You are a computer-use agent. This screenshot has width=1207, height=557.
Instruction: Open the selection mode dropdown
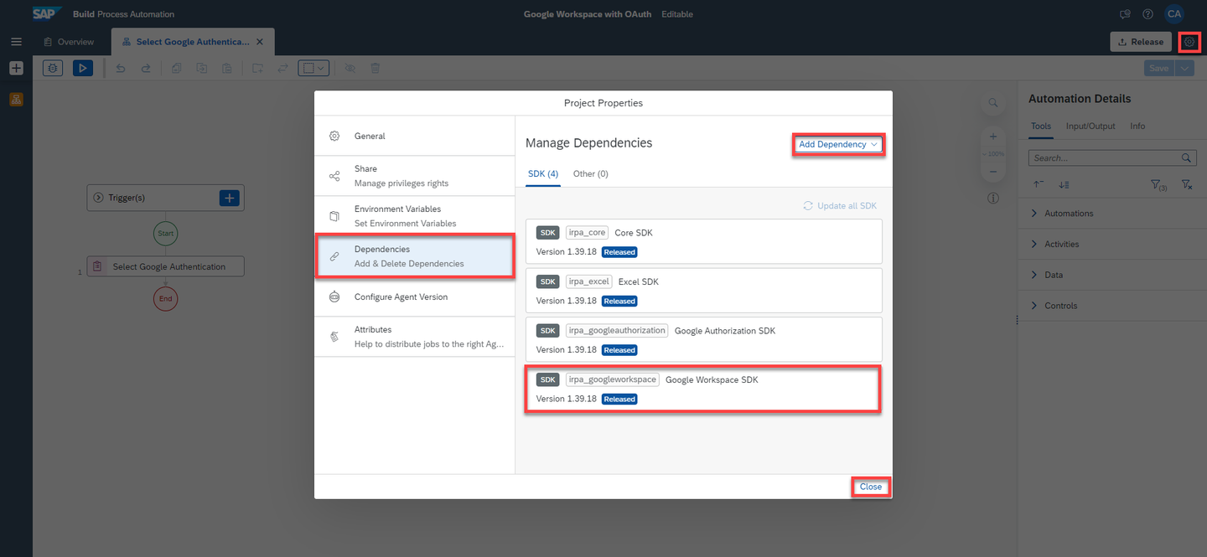coord(313,68)
